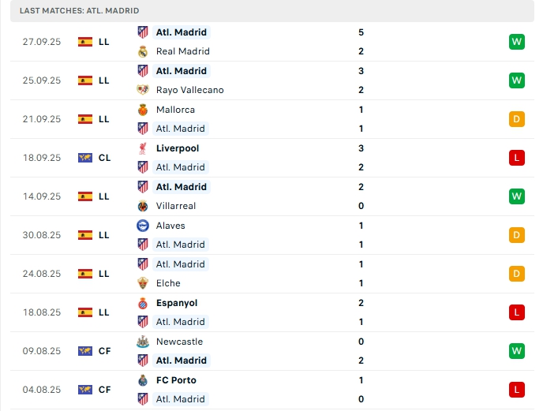Open the Espanyol team link

177,303
